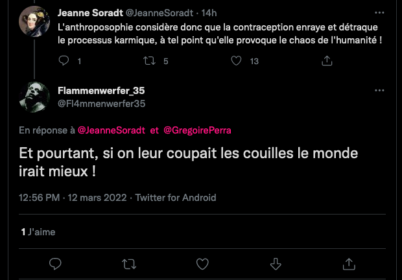Retweet Jeanne Soradt's tweet

coord(150,61)
